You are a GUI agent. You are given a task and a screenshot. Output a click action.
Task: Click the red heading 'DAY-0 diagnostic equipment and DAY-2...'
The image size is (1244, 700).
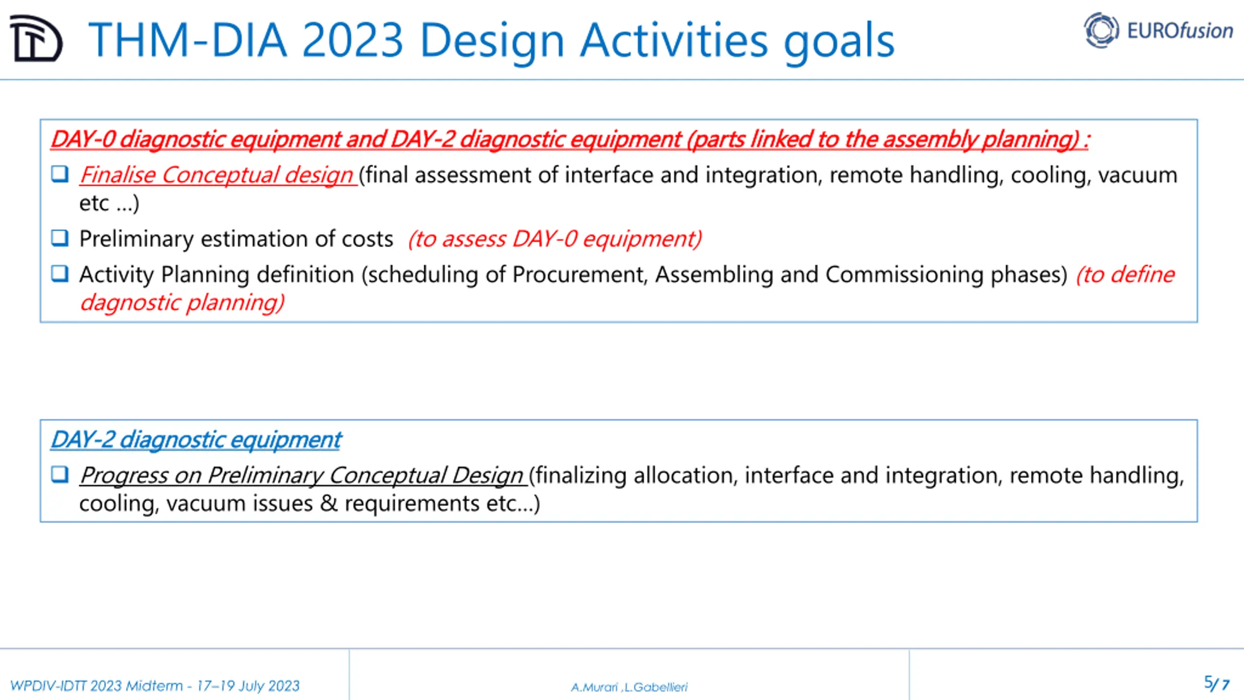570,140
